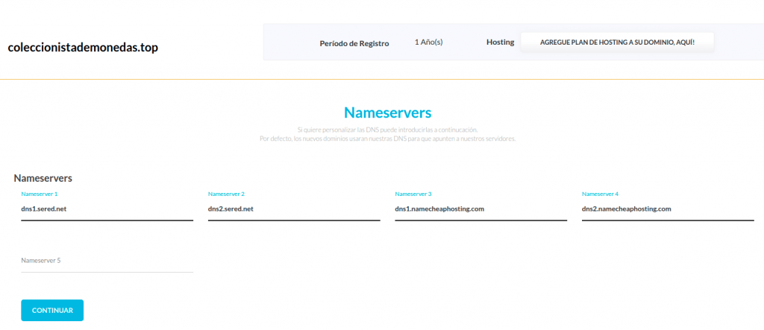Edit the Nameserver 1 field dns1.sered.net
This screenshot has width=764, height=330.
pos(107,209)
